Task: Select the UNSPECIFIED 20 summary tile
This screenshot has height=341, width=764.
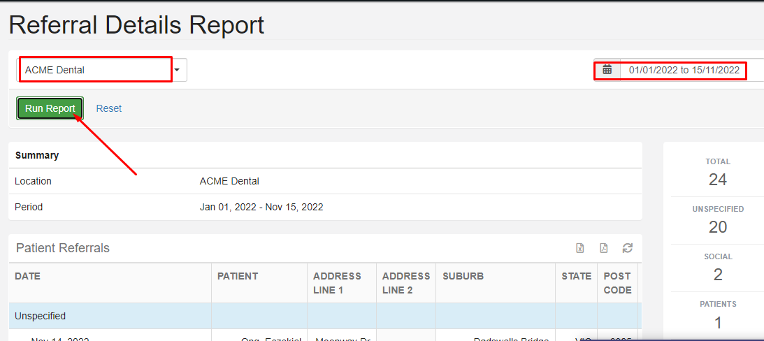Action: click(718, 220)
